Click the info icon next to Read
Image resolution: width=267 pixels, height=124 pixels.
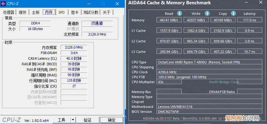click(x=180, y=13)
